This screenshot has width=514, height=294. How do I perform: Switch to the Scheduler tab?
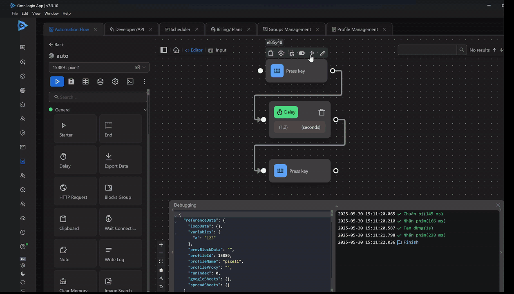pos(180,29)
